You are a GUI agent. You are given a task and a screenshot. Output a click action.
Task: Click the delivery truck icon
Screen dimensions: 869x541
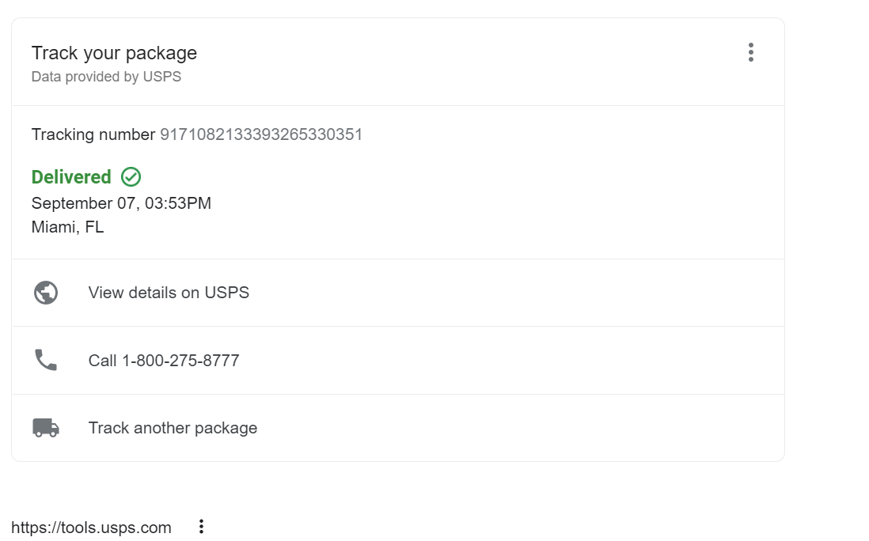click(x=46, y=428)
